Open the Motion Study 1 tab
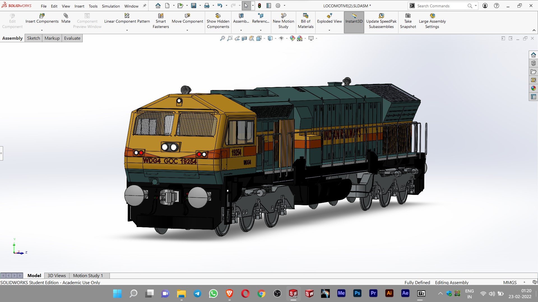Image resolution: width=538 pixels, height=302 pixels. tap(88, 275)
